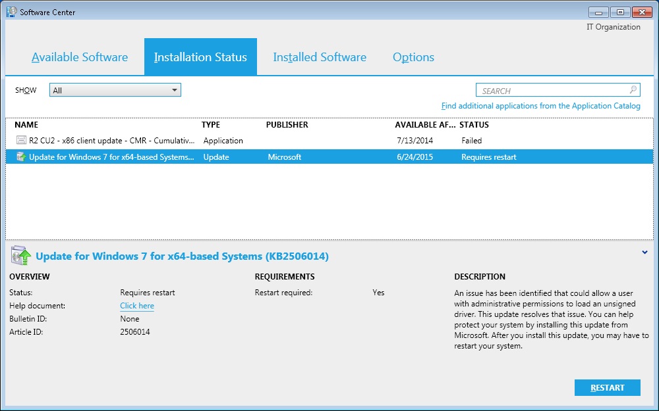Select the failed R2 CU2 client update row
Image resolution: width=659 pixels, height=411 pixels.
pos(112,141)
